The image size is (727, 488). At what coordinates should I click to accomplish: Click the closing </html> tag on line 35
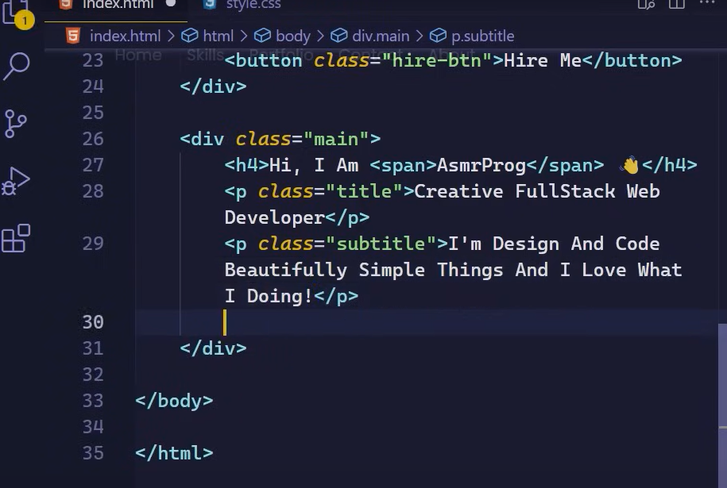pyautogui.click(x=174, y=453)
